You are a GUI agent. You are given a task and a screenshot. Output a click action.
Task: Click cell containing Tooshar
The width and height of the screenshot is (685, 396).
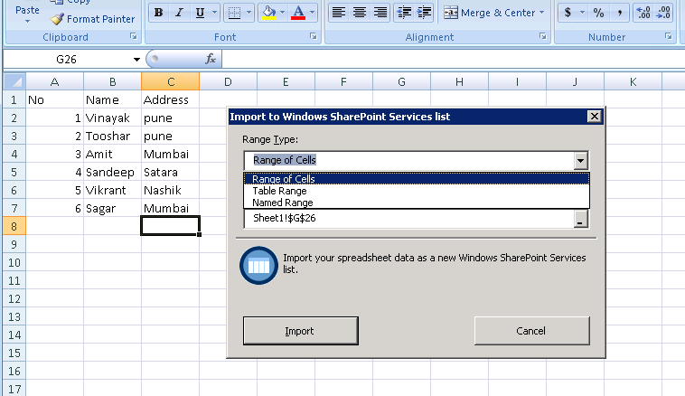pos(112,136)
